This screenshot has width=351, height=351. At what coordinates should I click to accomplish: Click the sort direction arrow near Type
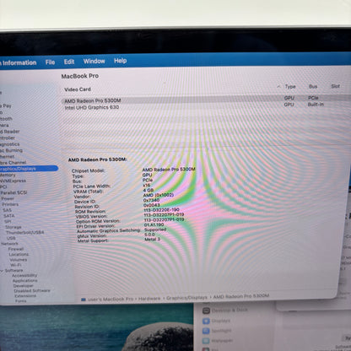tap(278, 87)
